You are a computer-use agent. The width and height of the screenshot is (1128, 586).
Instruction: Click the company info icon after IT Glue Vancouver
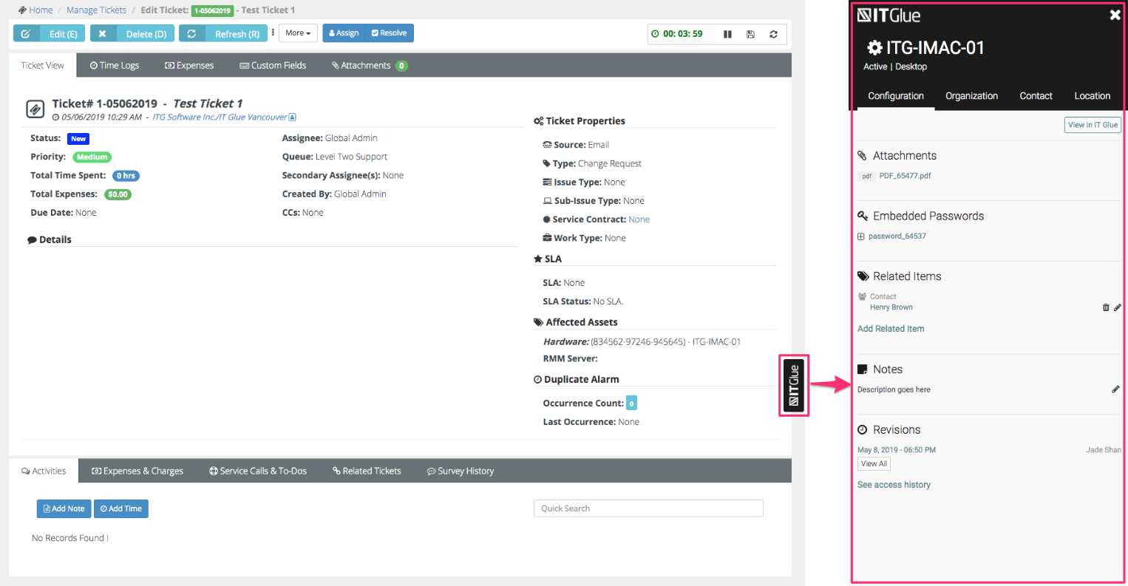click(x=293, y=117)
